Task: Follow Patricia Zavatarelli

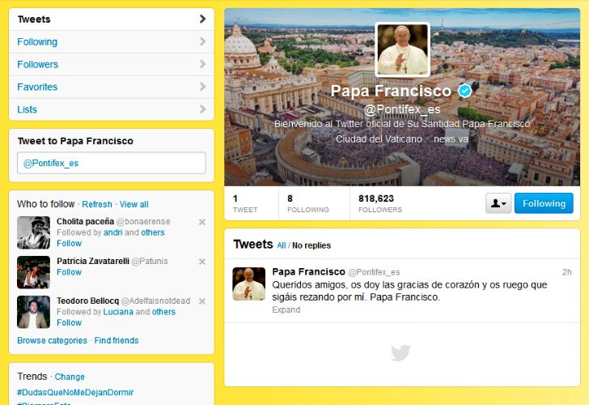Action: (69, 272)
